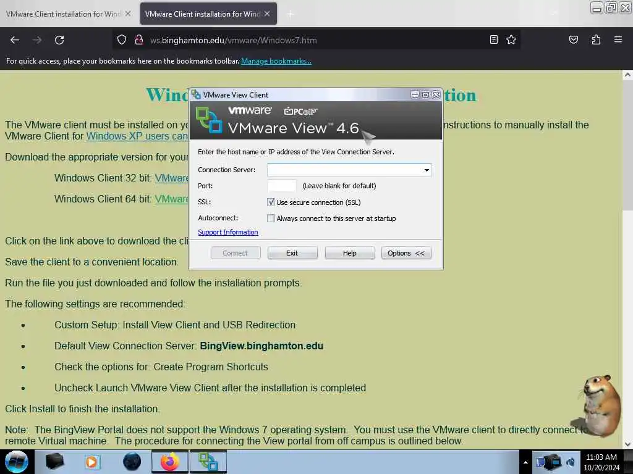Bookmark this page with the star icon
Screen dimensions: 633x474
click(511, 39)
